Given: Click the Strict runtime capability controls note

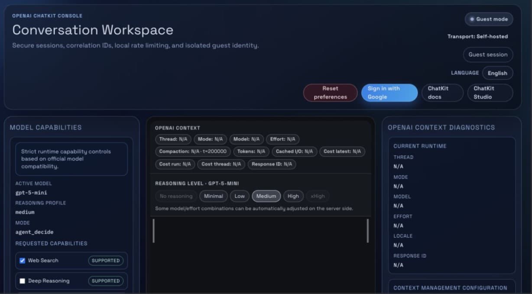Looking at the screenshot, I should [71, 159].
